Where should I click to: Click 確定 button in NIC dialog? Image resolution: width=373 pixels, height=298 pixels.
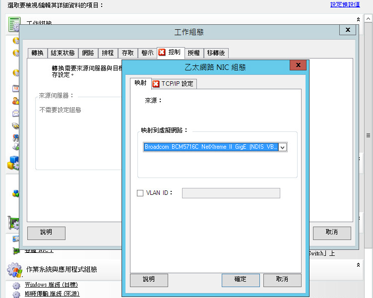click(241, 280)
